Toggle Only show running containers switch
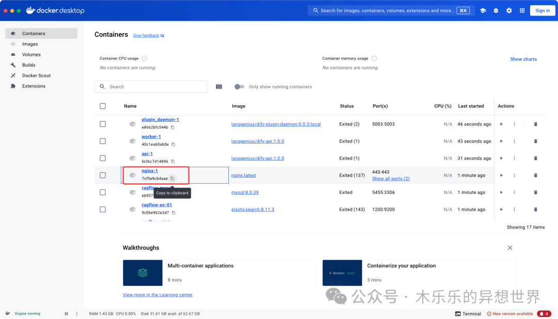Screen dimensions: 558x319 tap(239, 87)
